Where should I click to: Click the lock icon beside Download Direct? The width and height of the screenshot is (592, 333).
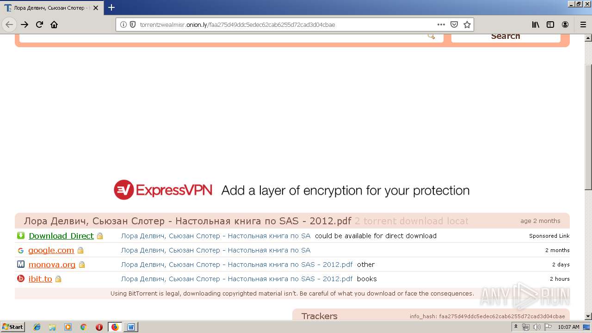[100, 236]
